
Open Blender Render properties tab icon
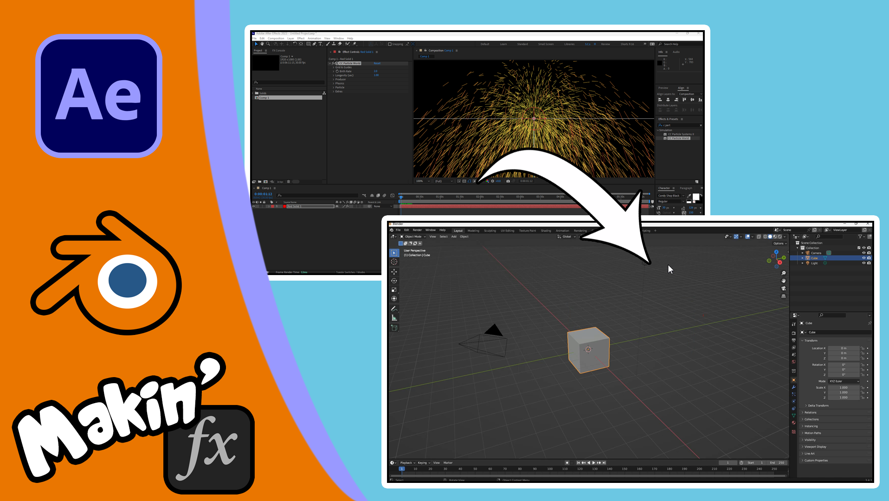click(x=793, y=333)
